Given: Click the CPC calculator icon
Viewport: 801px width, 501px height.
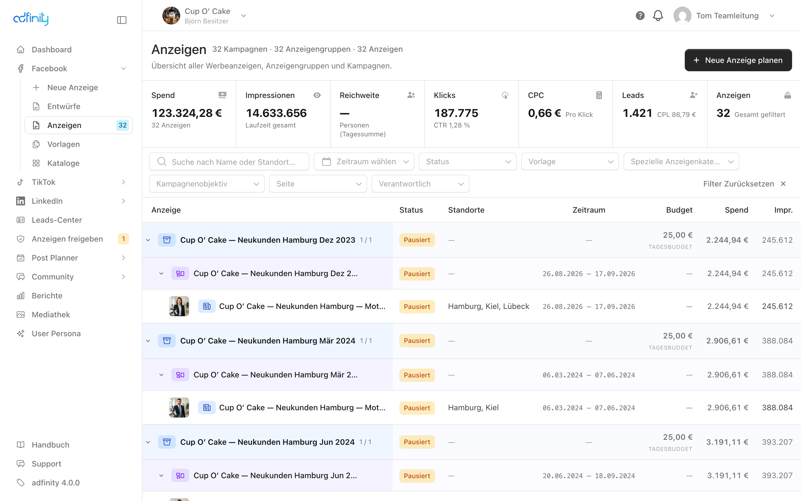Looking at the screenshot, I should (x=599, y=95).
